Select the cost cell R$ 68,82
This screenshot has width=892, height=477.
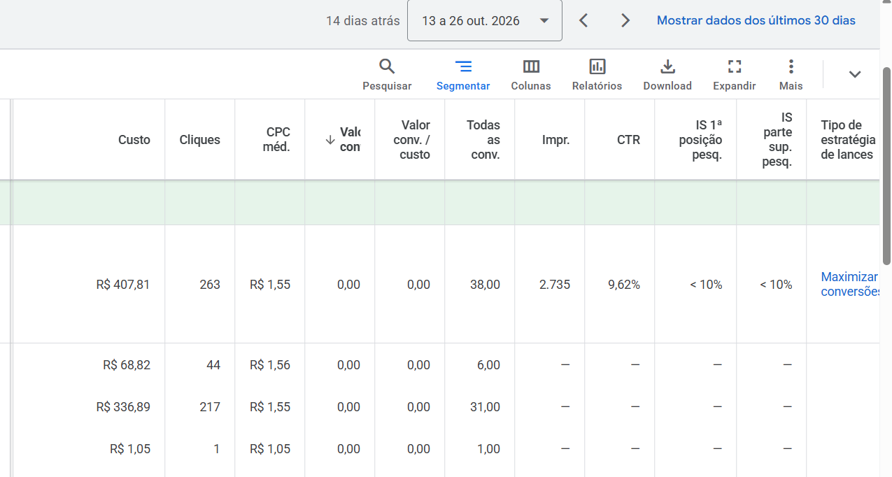pos(127,365)
